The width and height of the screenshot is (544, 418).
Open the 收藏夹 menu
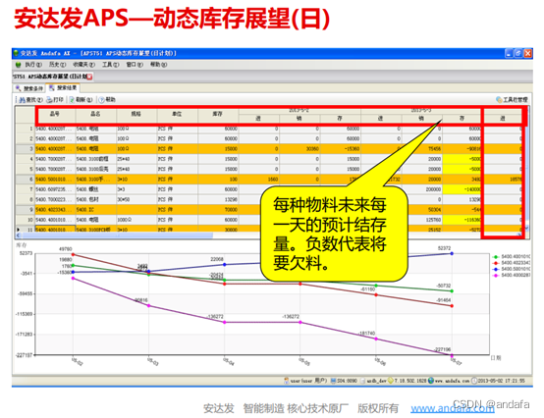pos(83,65)
